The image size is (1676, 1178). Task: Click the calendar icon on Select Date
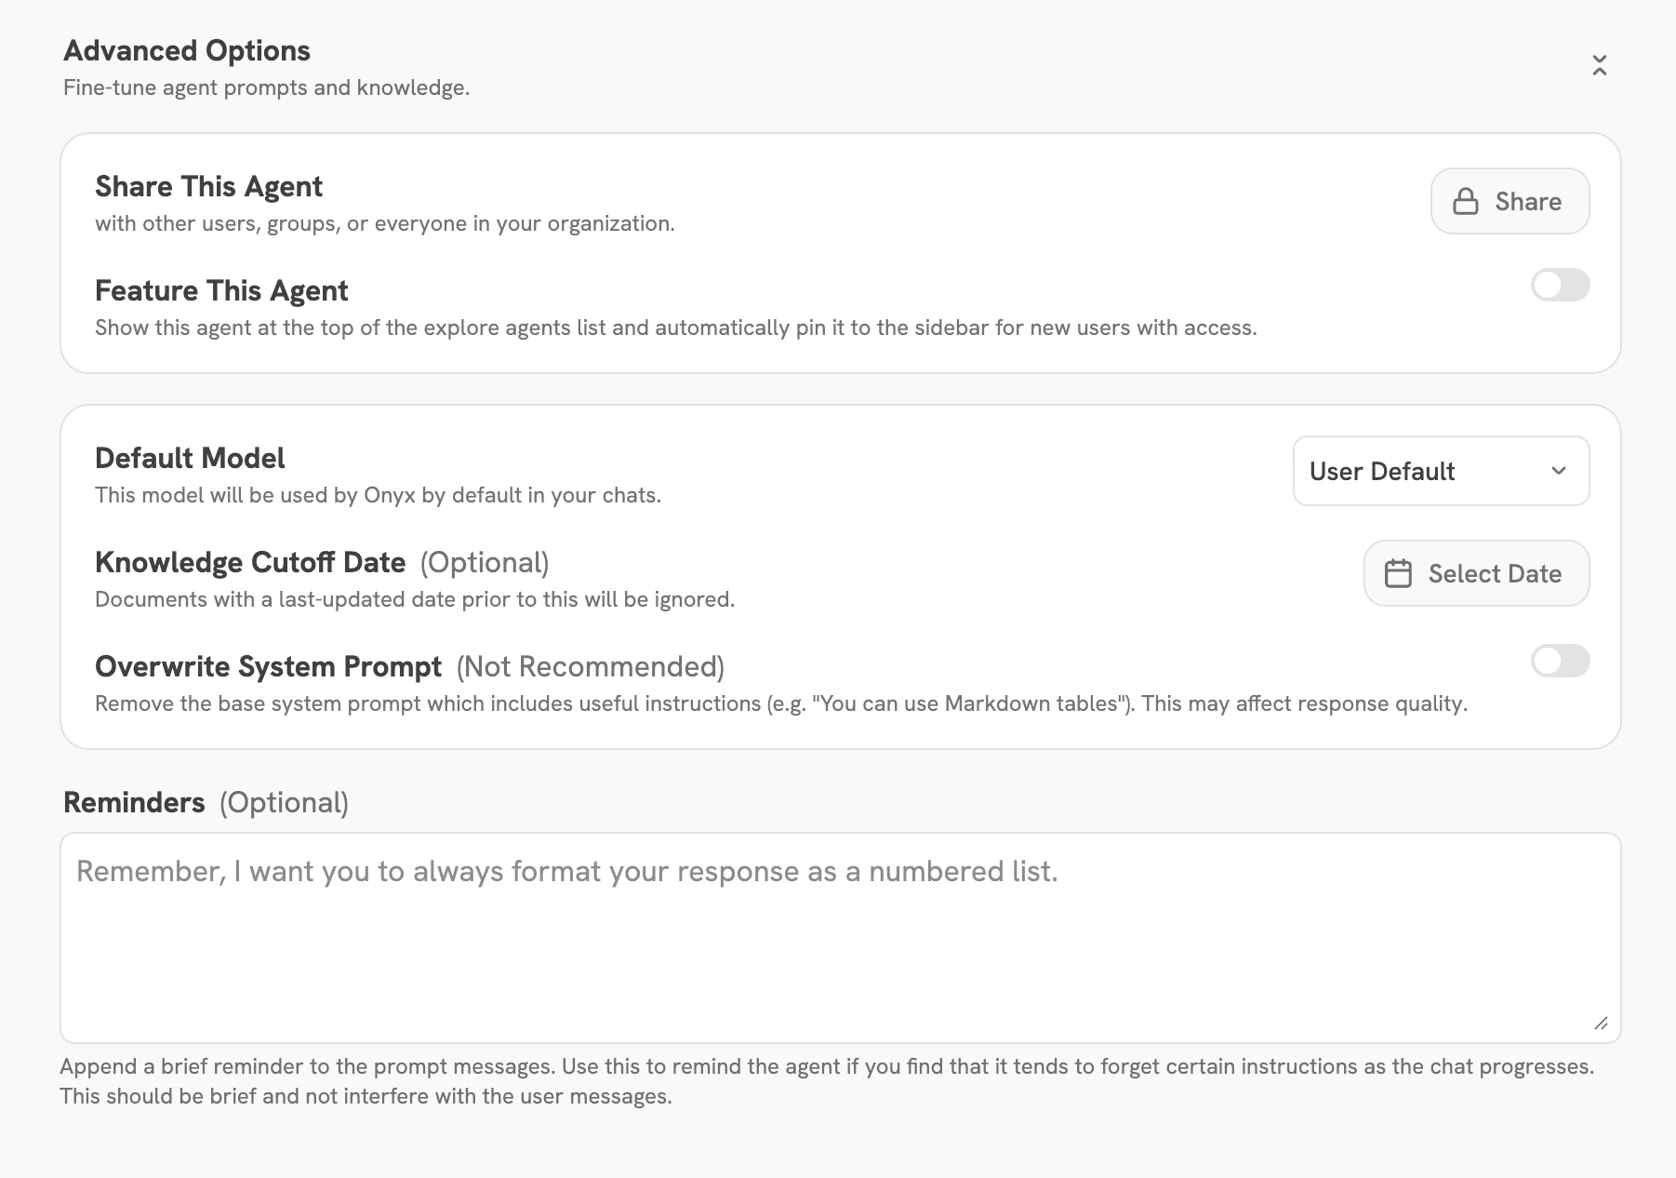point(1400,573)
